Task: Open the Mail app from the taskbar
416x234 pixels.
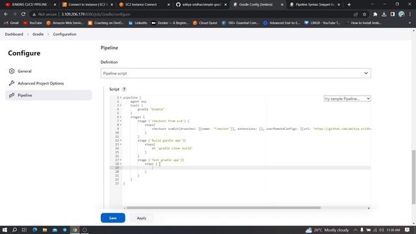Action: point(55,229)
